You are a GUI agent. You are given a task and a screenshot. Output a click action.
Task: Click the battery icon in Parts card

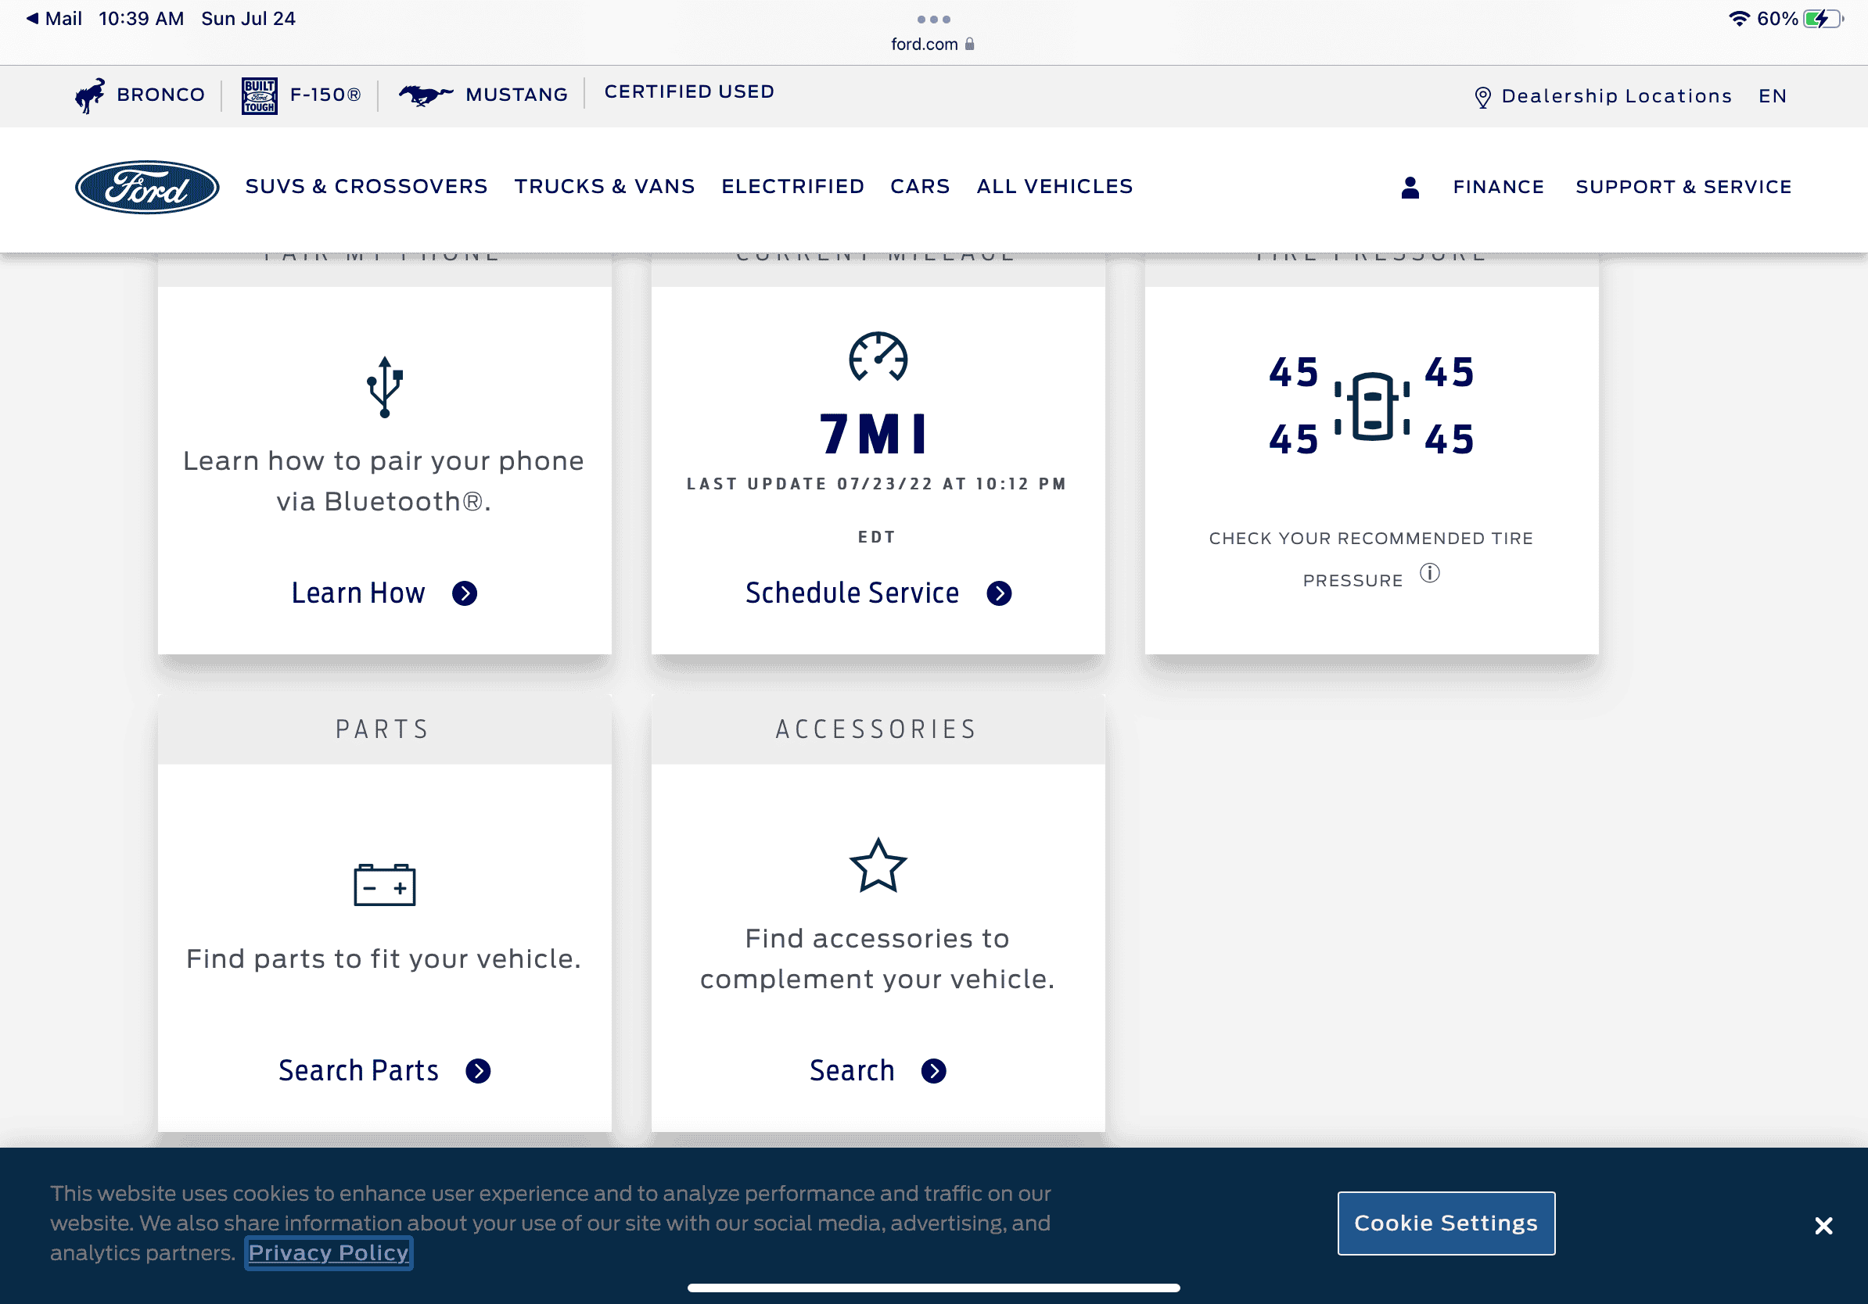(384, 884)
